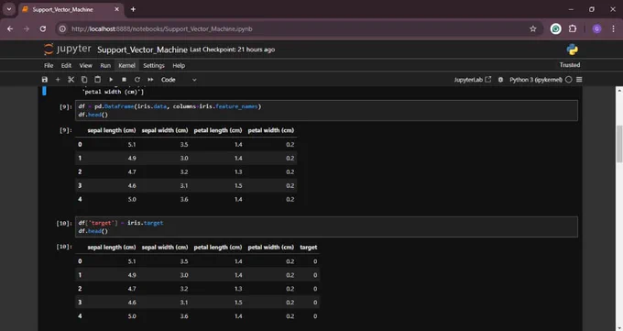The height and width of the screenshot is (331, 623).
Task: Click row index 1 in output 9 table
Action: point(80,158)
